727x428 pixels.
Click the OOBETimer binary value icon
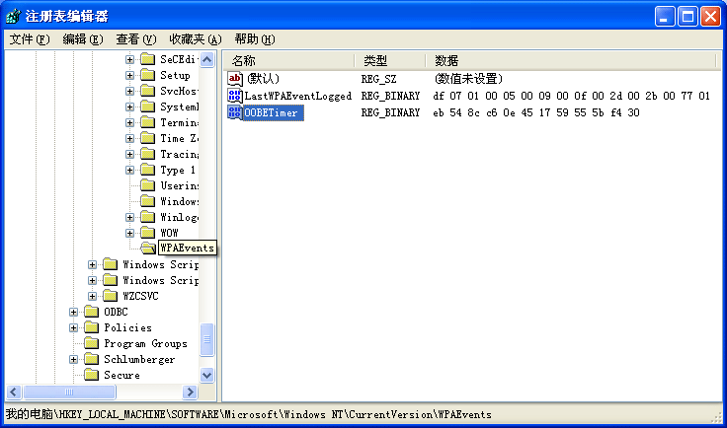coord(235,113)
